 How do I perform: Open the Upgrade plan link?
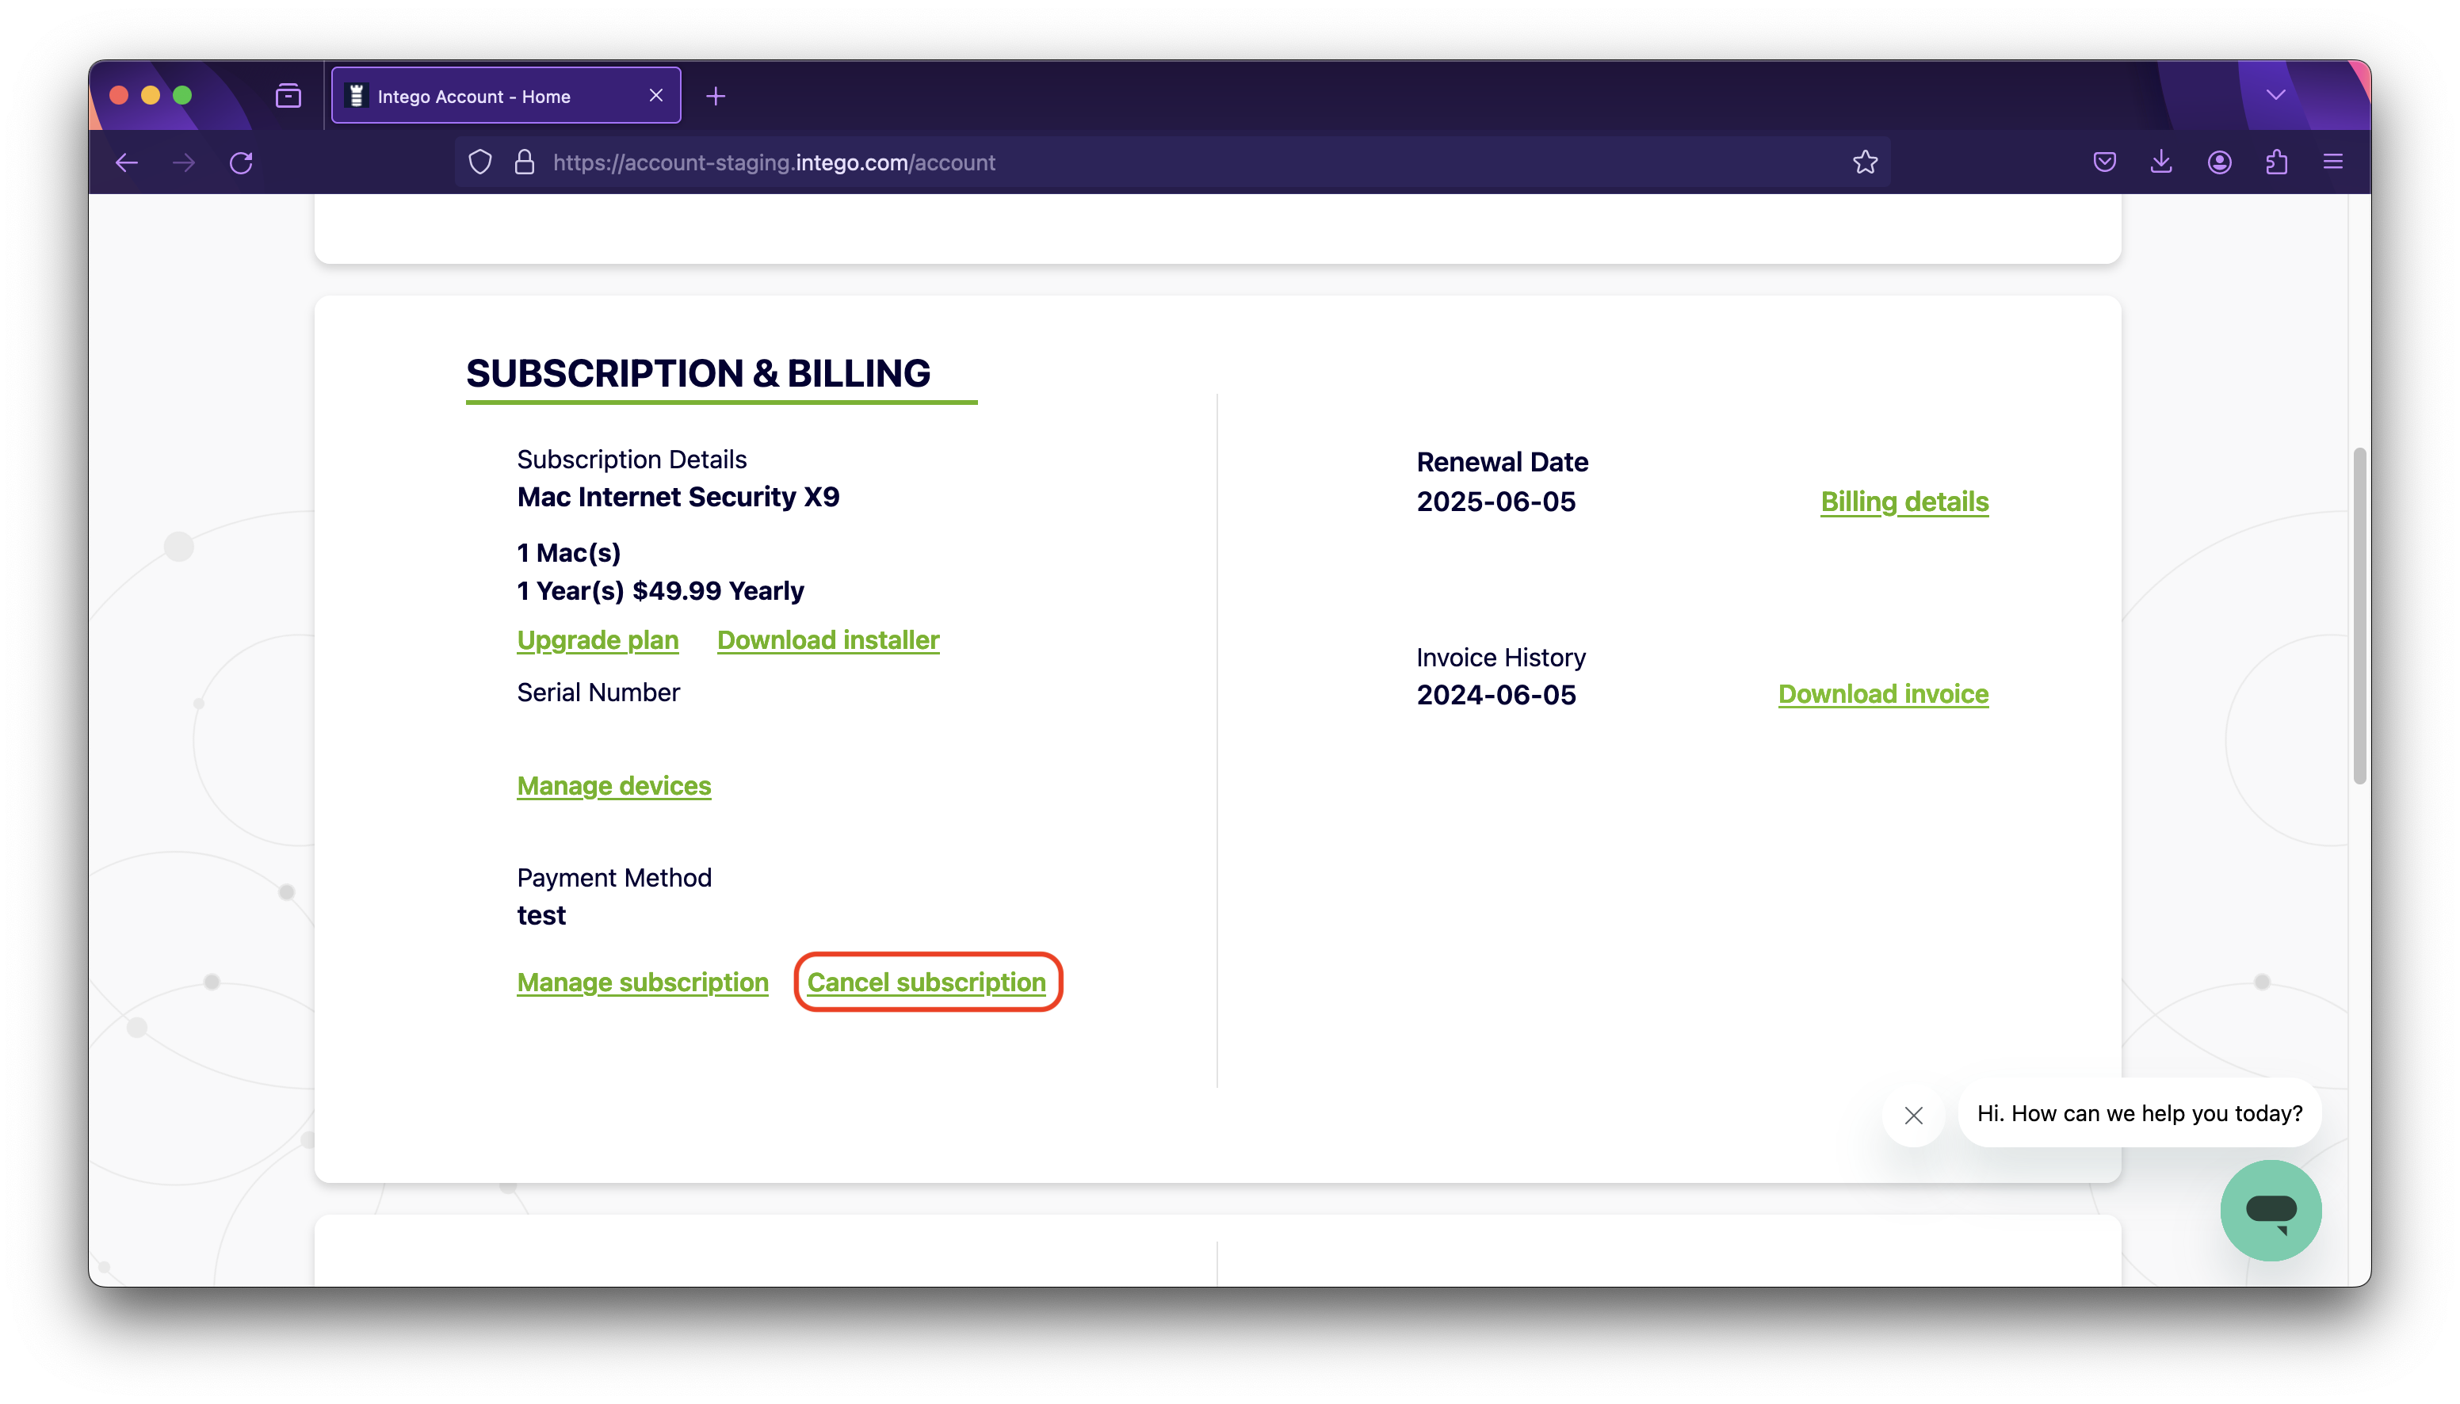coord(598,640)
